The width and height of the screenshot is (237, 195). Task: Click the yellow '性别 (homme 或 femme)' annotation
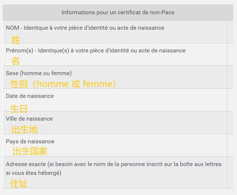coord(63,84)
